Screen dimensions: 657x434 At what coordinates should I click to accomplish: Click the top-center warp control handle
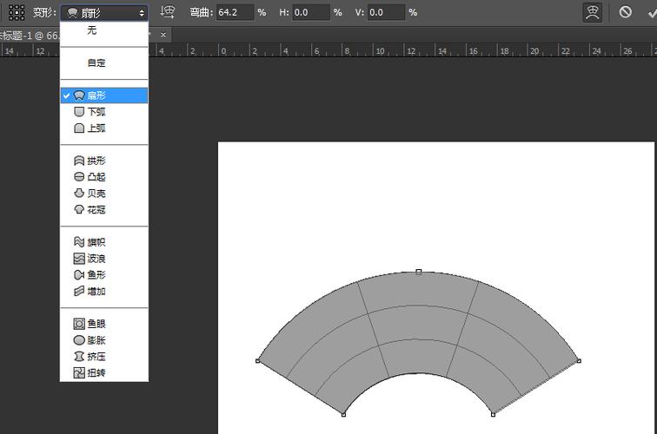point(419,272)
